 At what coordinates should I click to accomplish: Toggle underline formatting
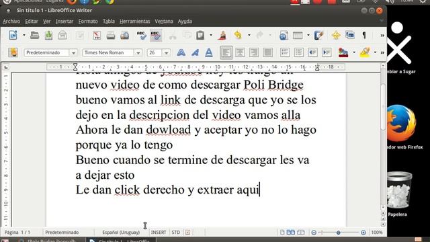tap(209, 52)
